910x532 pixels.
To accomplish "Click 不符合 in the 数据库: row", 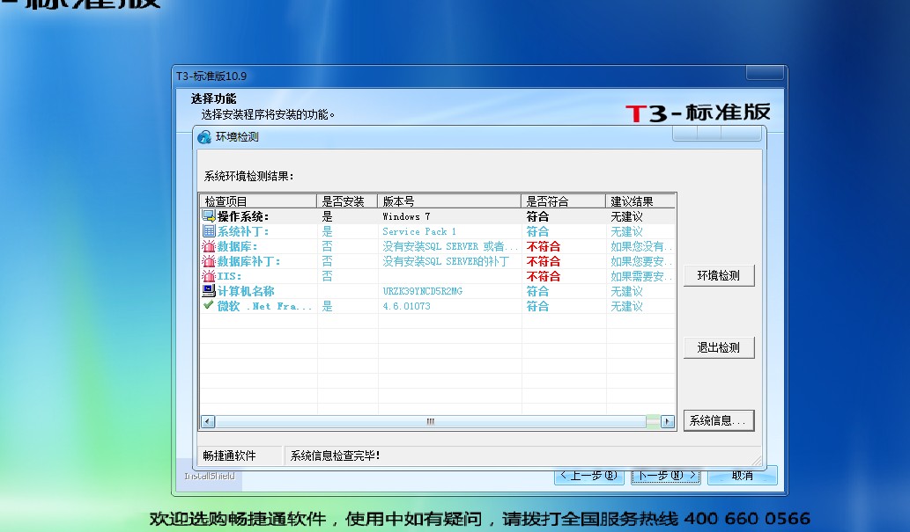I will [544, 246].
